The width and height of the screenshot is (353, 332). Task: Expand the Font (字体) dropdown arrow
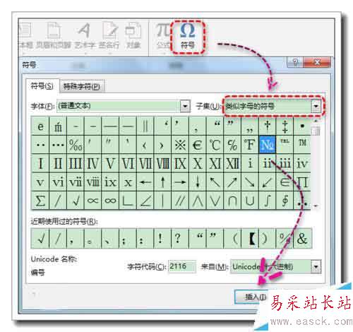coord(185,106)
